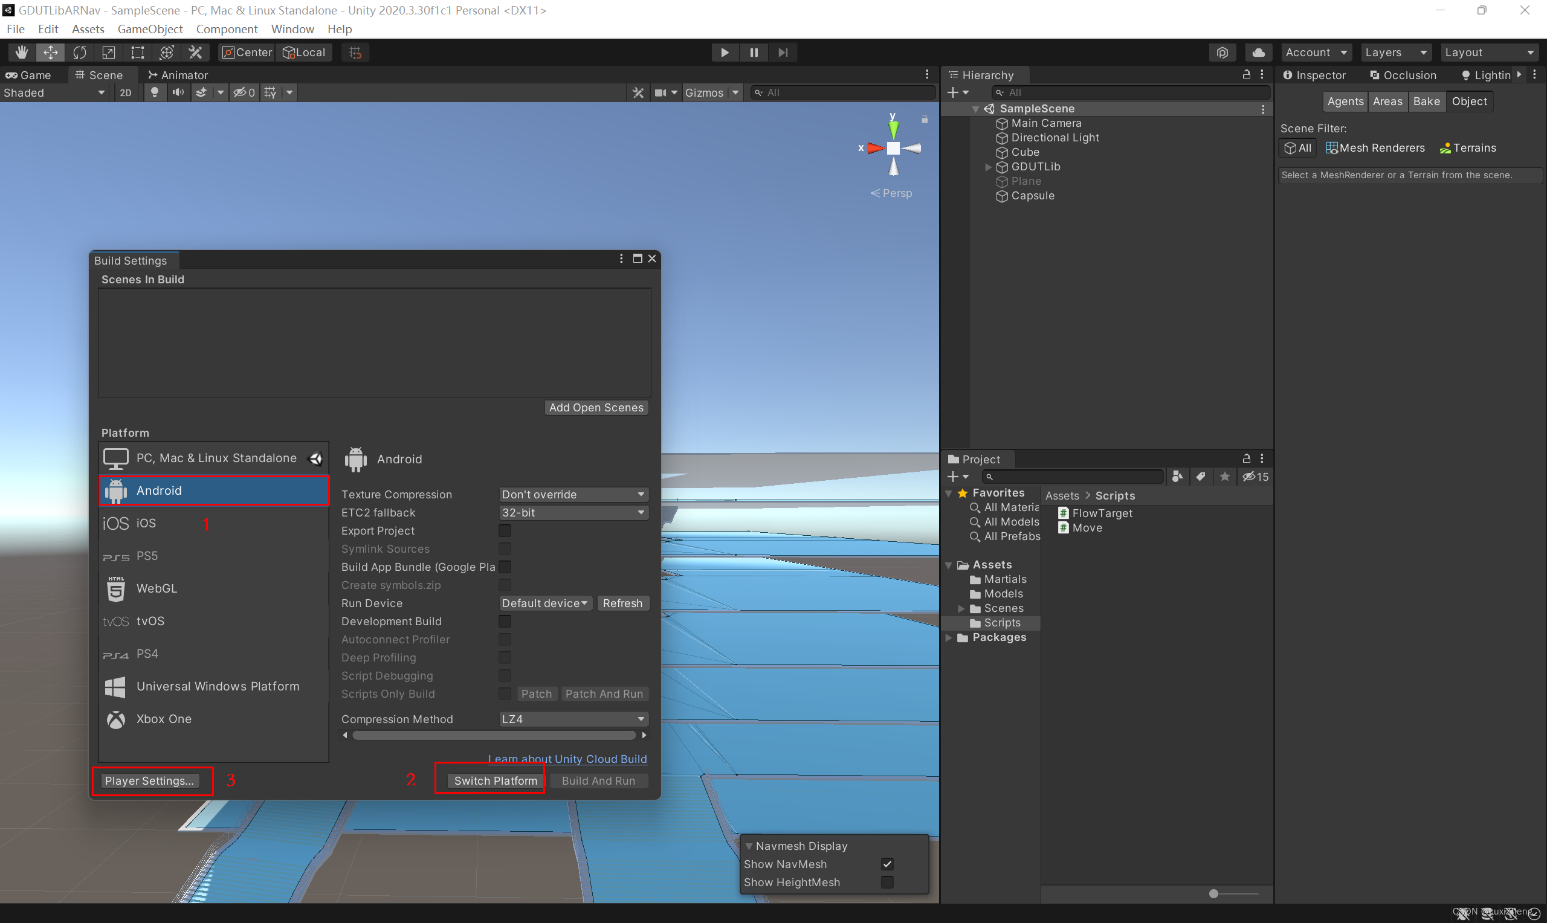Open the Layers dropdown
Viewport: 1547px width, 923px height.
(1395, 52)
